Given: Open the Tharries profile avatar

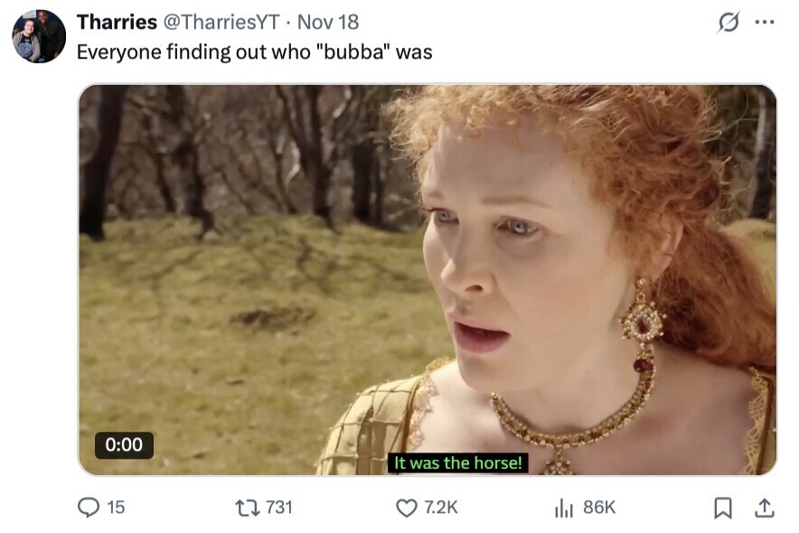Looking at the screenshot, I should coord(39,36).
